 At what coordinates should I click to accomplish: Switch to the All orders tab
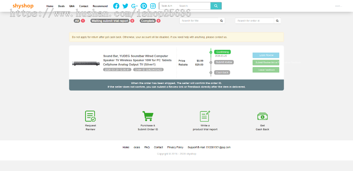point(77,21)
